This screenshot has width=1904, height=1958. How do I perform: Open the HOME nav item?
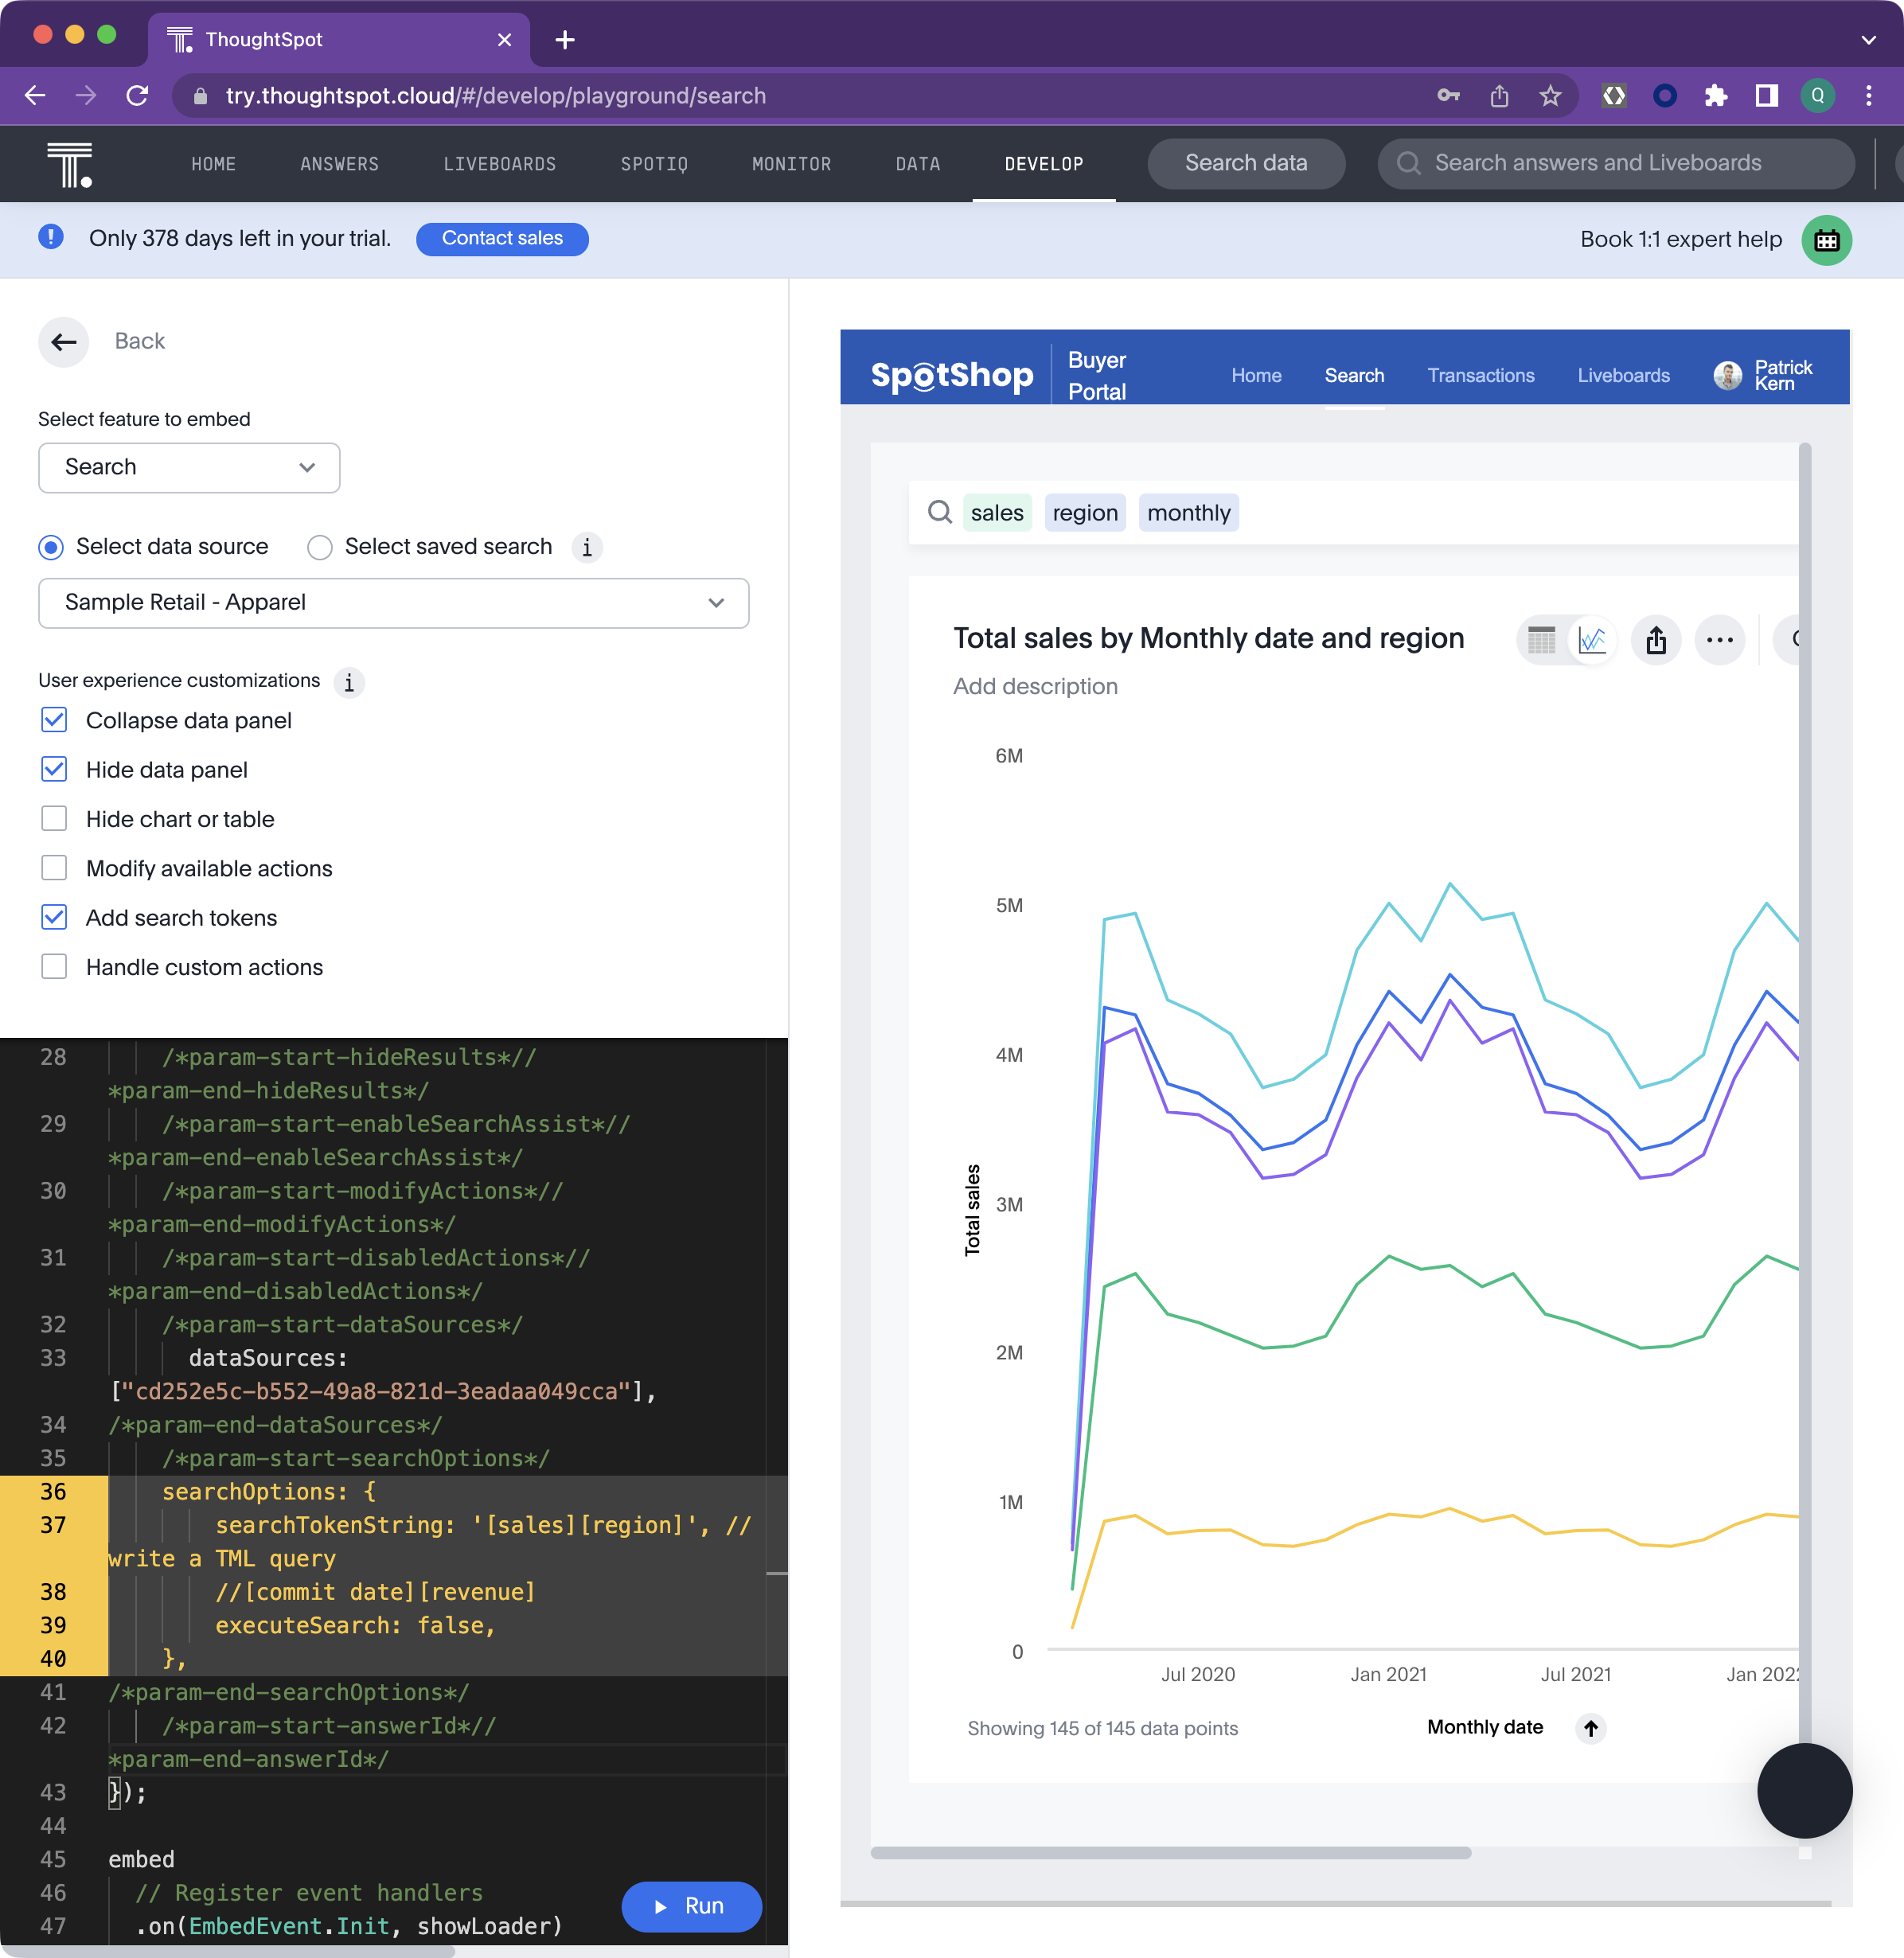214,164
